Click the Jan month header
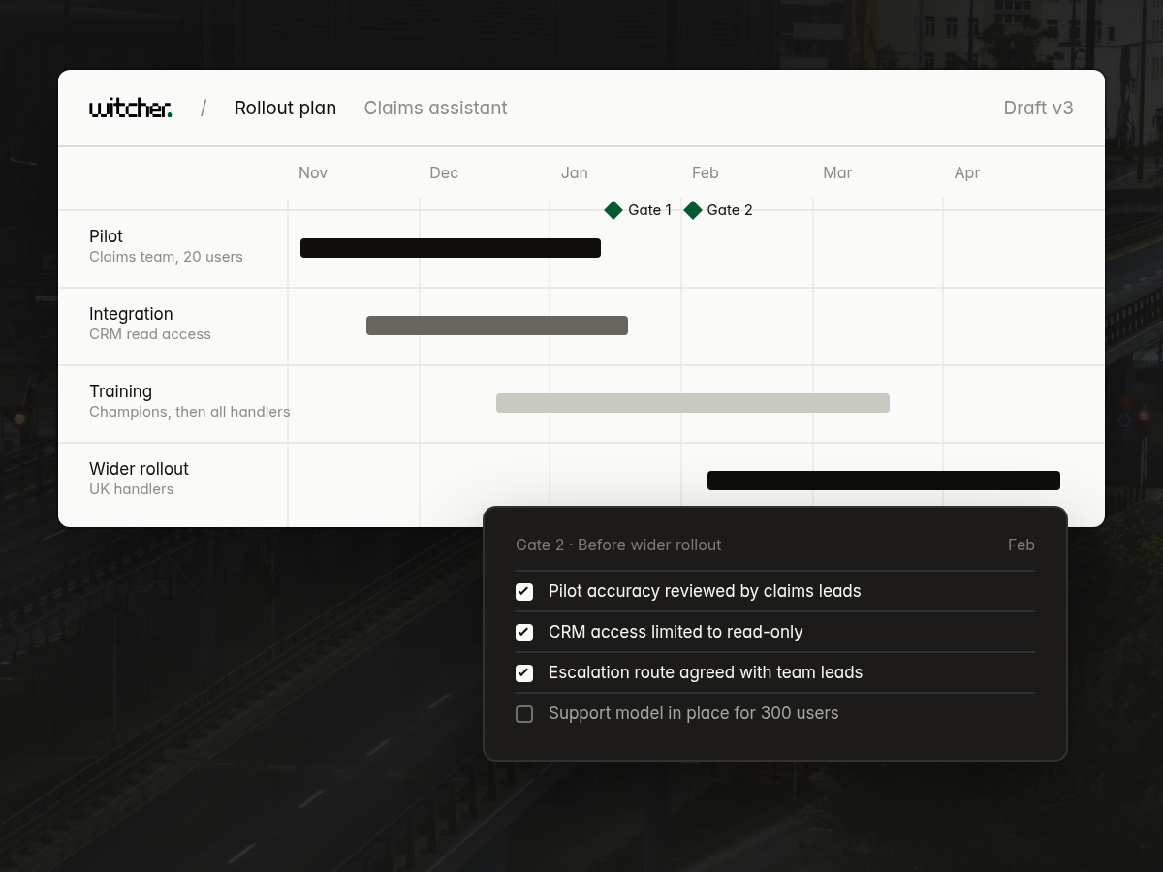The height and width of the screenshot is (872, 1163). (575, 172)
